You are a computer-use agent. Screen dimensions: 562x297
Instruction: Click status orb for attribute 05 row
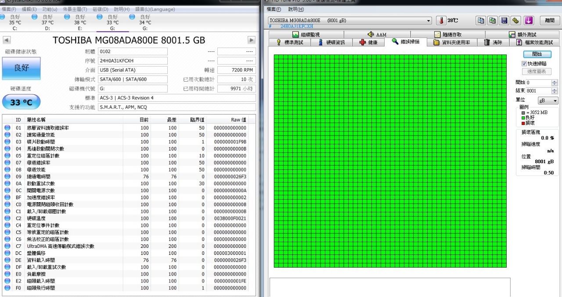(7, 156)
